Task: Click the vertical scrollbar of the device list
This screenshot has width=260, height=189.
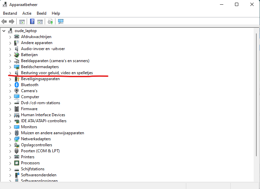Action: tap(257, 100)
